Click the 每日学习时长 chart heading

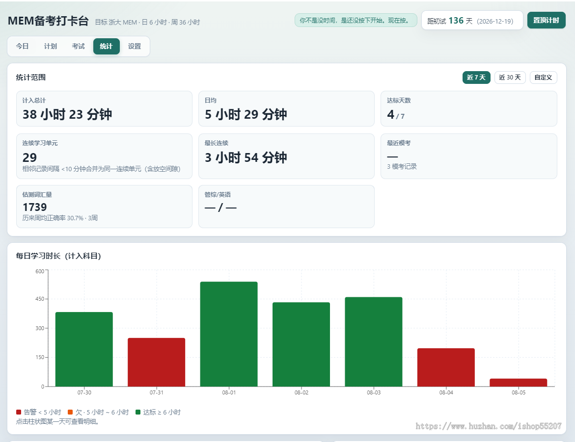[58, 256]
